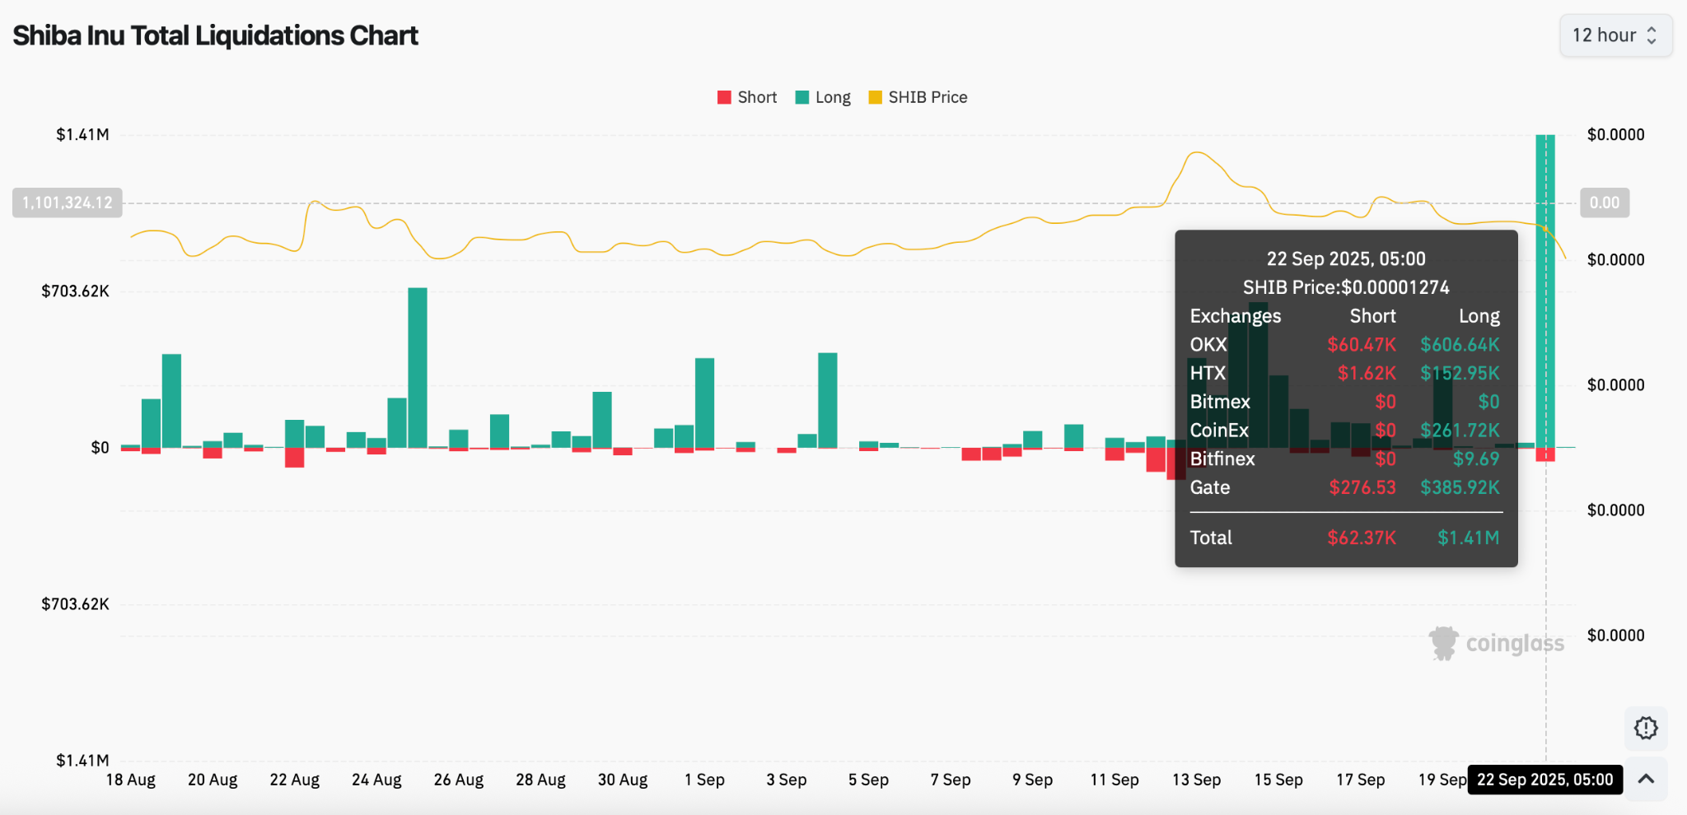Click the Bitfinex row in tooltip
Image resolution: width=1687 pixels, height=815 pixels.
(1345, 459)
